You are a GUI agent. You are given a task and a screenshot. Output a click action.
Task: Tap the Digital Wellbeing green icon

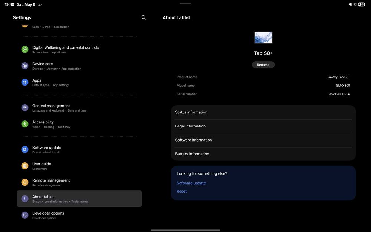(x=25, y=49)
